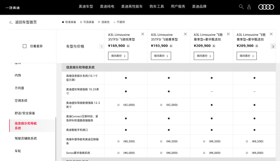This screenshot has height=161, width=280.
Task: Select Sonos ¥6,000 option for 飞驰尊享型
Action: click(x=161, y=153)
